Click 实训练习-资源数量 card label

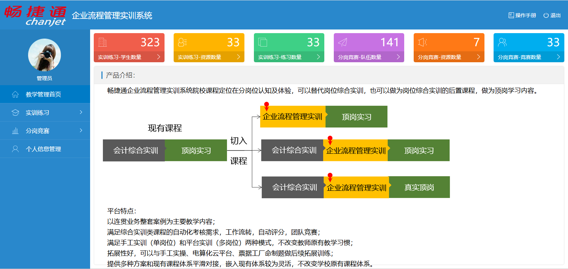click(x=200, y=57)
